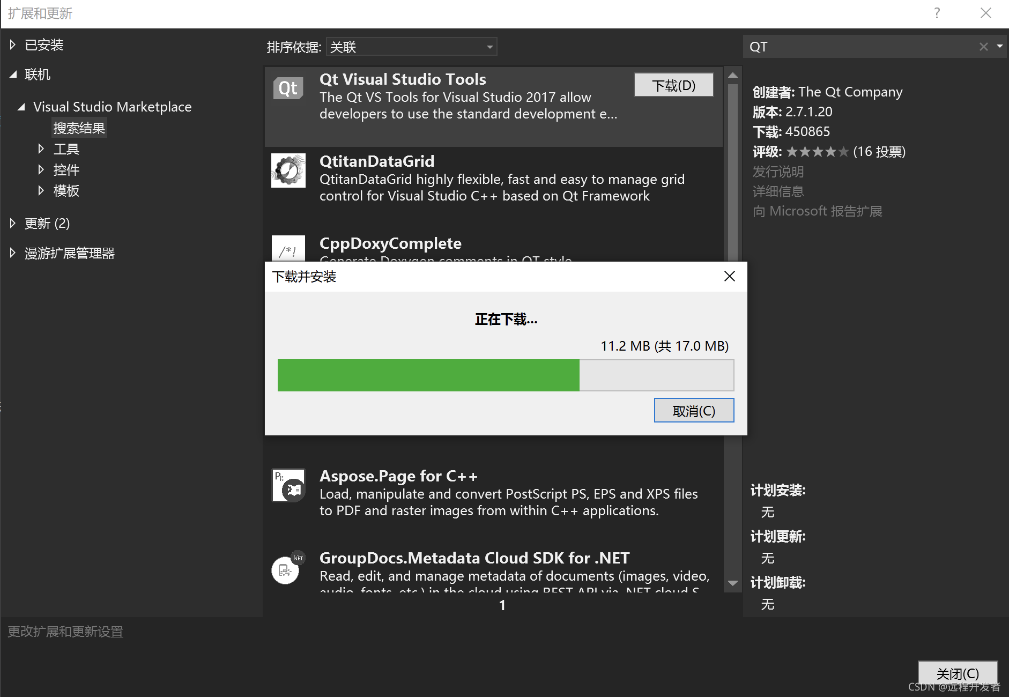Select the Aspose.Page for C++ result title
The height and width of the screenshot is (697, 1009).
click(x=398, y=476)
